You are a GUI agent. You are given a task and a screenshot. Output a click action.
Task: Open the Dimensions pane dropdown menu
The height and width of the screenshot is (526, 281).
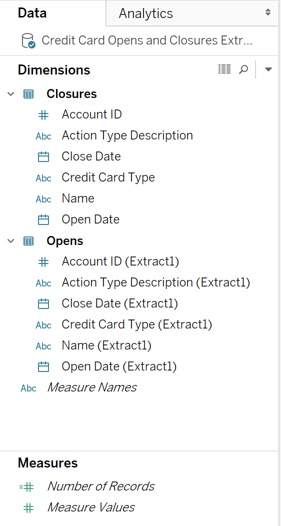[268, 69]
